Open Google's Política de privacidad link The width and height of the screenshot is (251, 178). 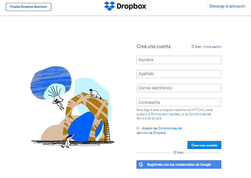165,114
